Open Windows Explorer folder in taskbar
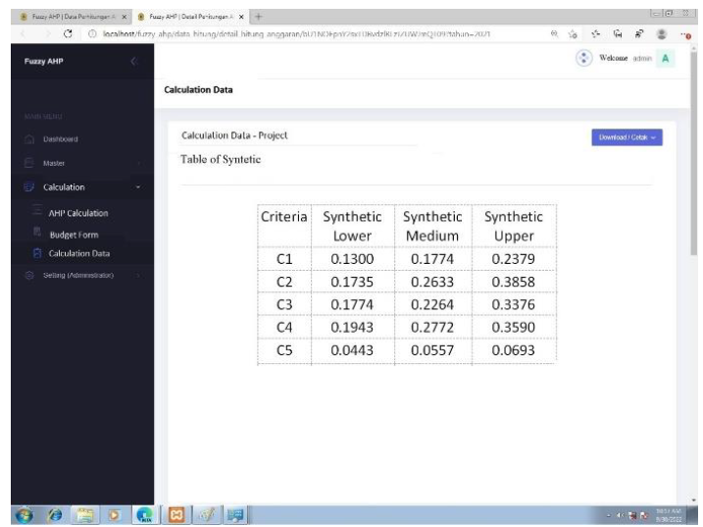The width and height of the screenshot is (703, 527). 85,515
